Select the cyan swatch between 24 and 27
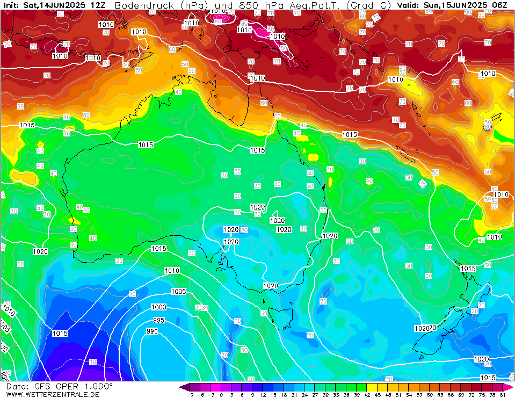 310,387
